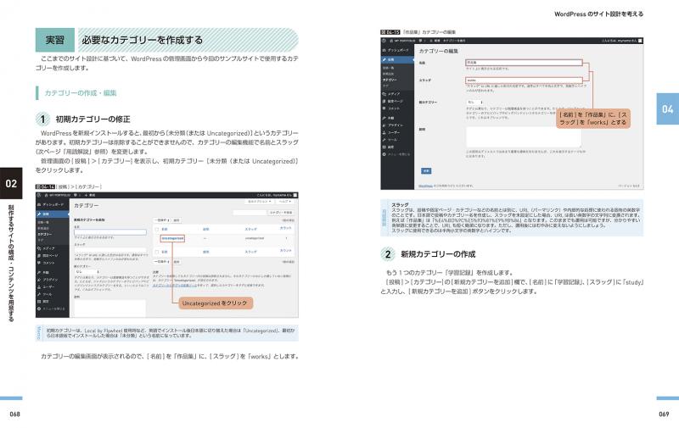Focus スラッグ field in new category form
The image size is (679, 428).
pos(110,250)
